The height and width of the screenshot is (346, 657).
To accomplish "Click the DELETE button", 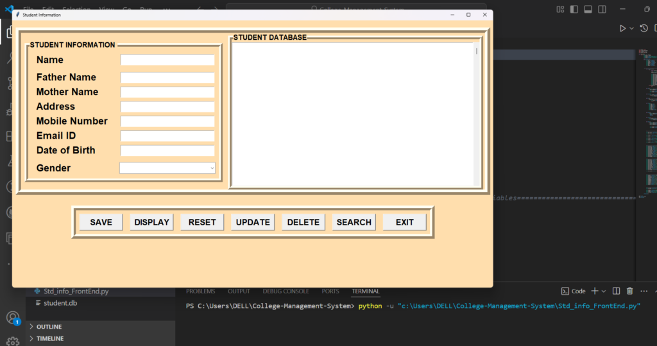I will click(x=303, y=222).
